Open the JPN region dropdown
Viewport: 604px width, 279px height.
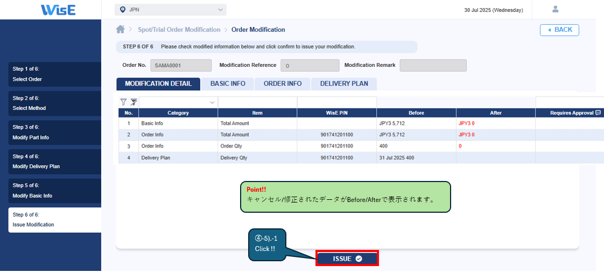coord(170,10)
